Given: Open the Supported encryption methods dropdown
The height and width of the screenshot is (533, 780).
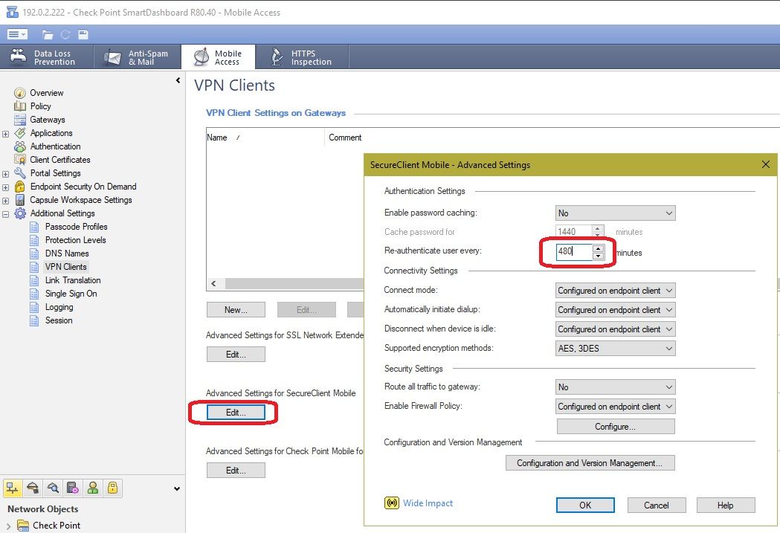Looking at the screenshot, I should [615, 349].
